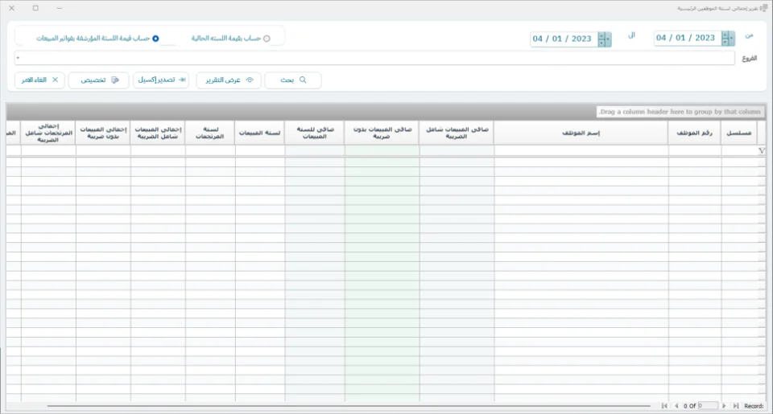773x414 pixels.
Task: Maximize the report window
Action: pyautogui.click(x=35, y=8)
